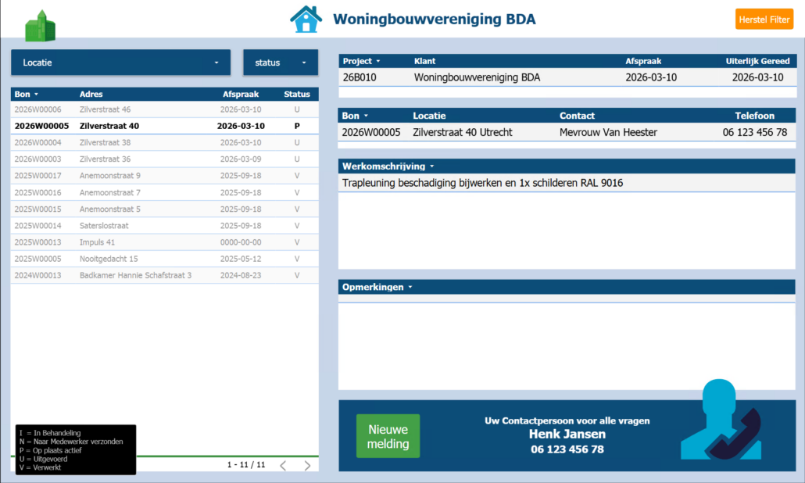Click the Opmerkingen text area
The width and height of the screenshot is (805, 483).
tap(566, 344)
